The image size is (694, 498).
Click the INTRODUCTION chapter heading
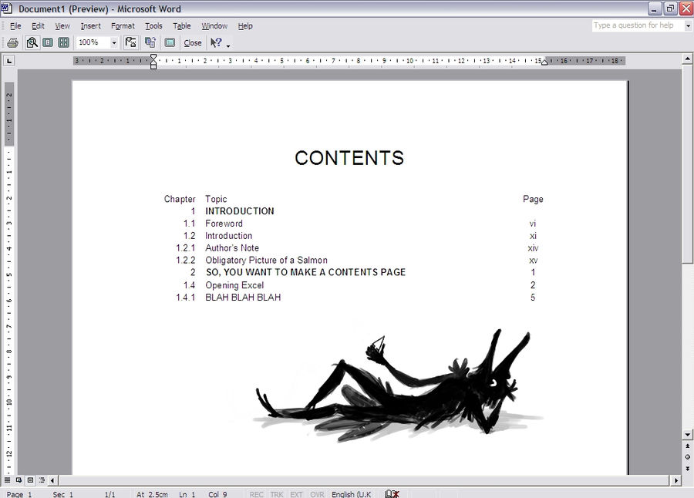pos(240,211)
